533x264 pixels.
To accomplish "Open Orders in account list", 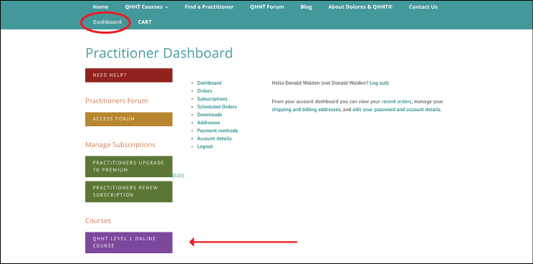I will 205,91.
